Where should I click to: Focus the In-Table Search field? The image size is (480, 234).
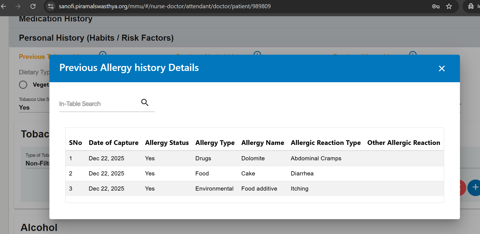[x=99, y=104]
